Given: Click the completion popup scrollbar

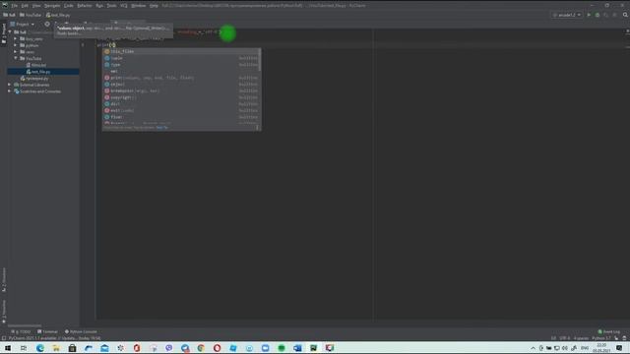Looking at the screenshot, I should [260, 60].
